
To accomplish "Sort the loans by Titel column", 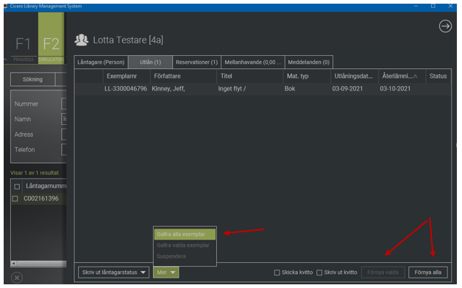I will click(x=249, y=76).
